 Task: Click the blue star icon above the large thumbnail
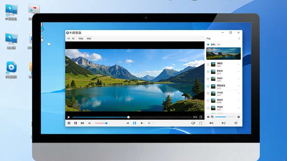point(208,44)
